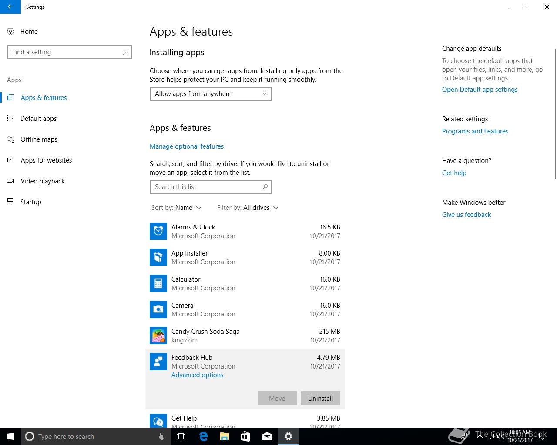
Task: Open Task View from the taskbar
Action: (181, 436)
